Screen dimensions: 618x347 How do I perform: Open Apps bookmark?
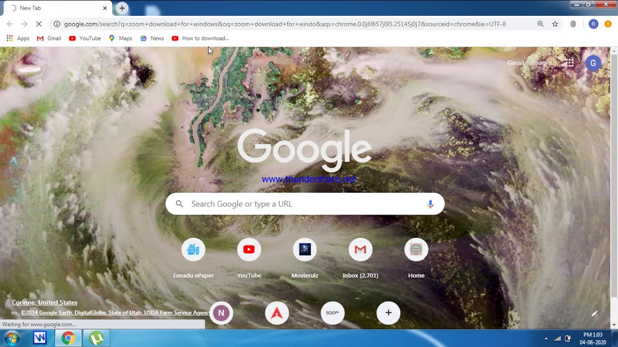point(18,38)
